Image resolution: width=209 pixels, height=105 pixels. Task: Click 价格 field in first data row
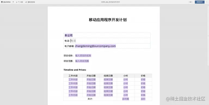pos(143,79)
